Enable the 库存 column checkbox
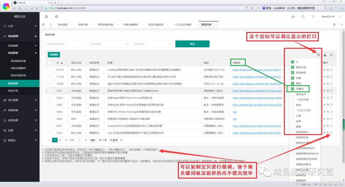Screen dimensions: 345x187 pyautogui.click(x=292, y=105)
